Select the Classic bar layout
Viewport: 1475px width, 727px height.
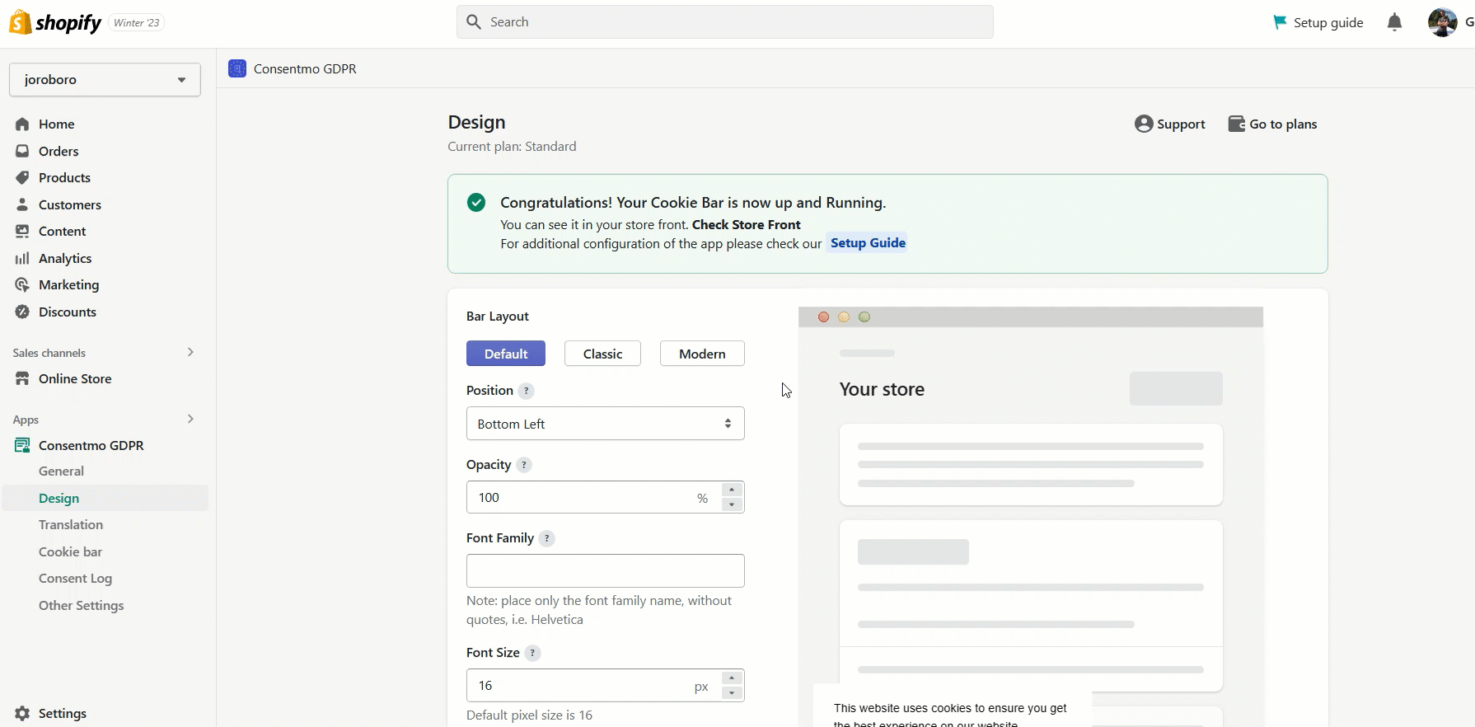[602, 354]
